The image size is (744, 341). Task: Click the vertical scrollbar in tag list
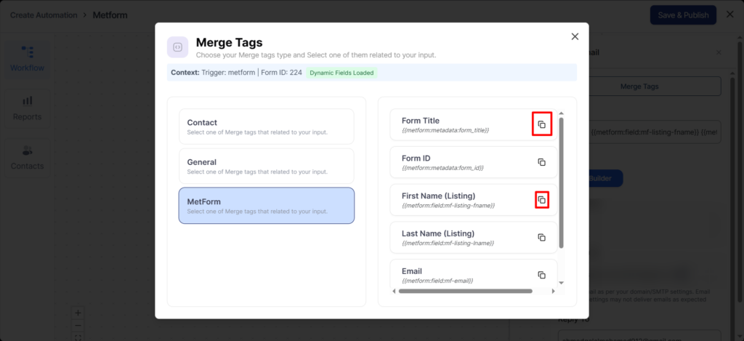561,182
